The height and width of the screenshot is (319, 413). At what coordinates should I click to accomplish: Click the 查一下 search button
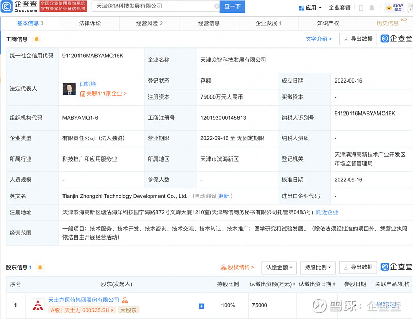(x=232, y=6)
